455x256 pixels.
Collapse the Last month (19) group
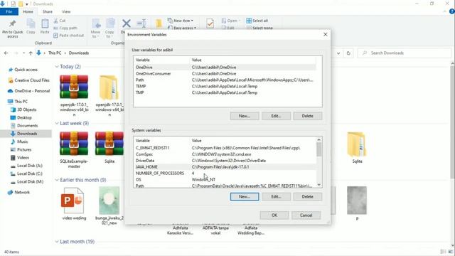(57, 242)
